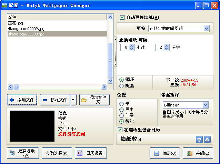Click the hours input field
220x164 pixels.
click(125, 48)
